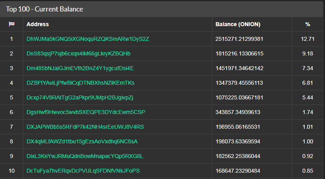Open address Dcxp74V8RAtTgG2aPkpr9UMpH2BJgivpZj

coord(80,97)
